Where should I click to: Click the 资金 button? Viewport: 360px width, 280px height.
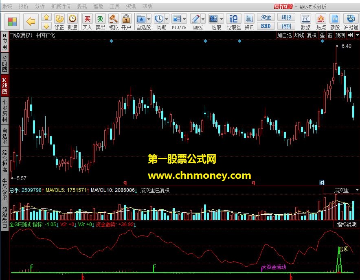pyautogui.click(x=266, y=17)
